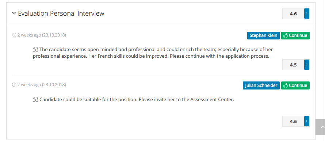325x141 pixels.
Task: Click thumbs-up icon in Julian Schneider's Continue badge
Action: click(x=286, y=85)
